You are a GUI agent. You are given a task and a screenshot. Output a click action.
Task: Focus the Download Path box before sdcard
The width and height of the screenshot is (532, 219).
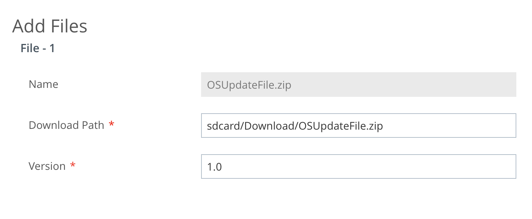coord(204,126)
